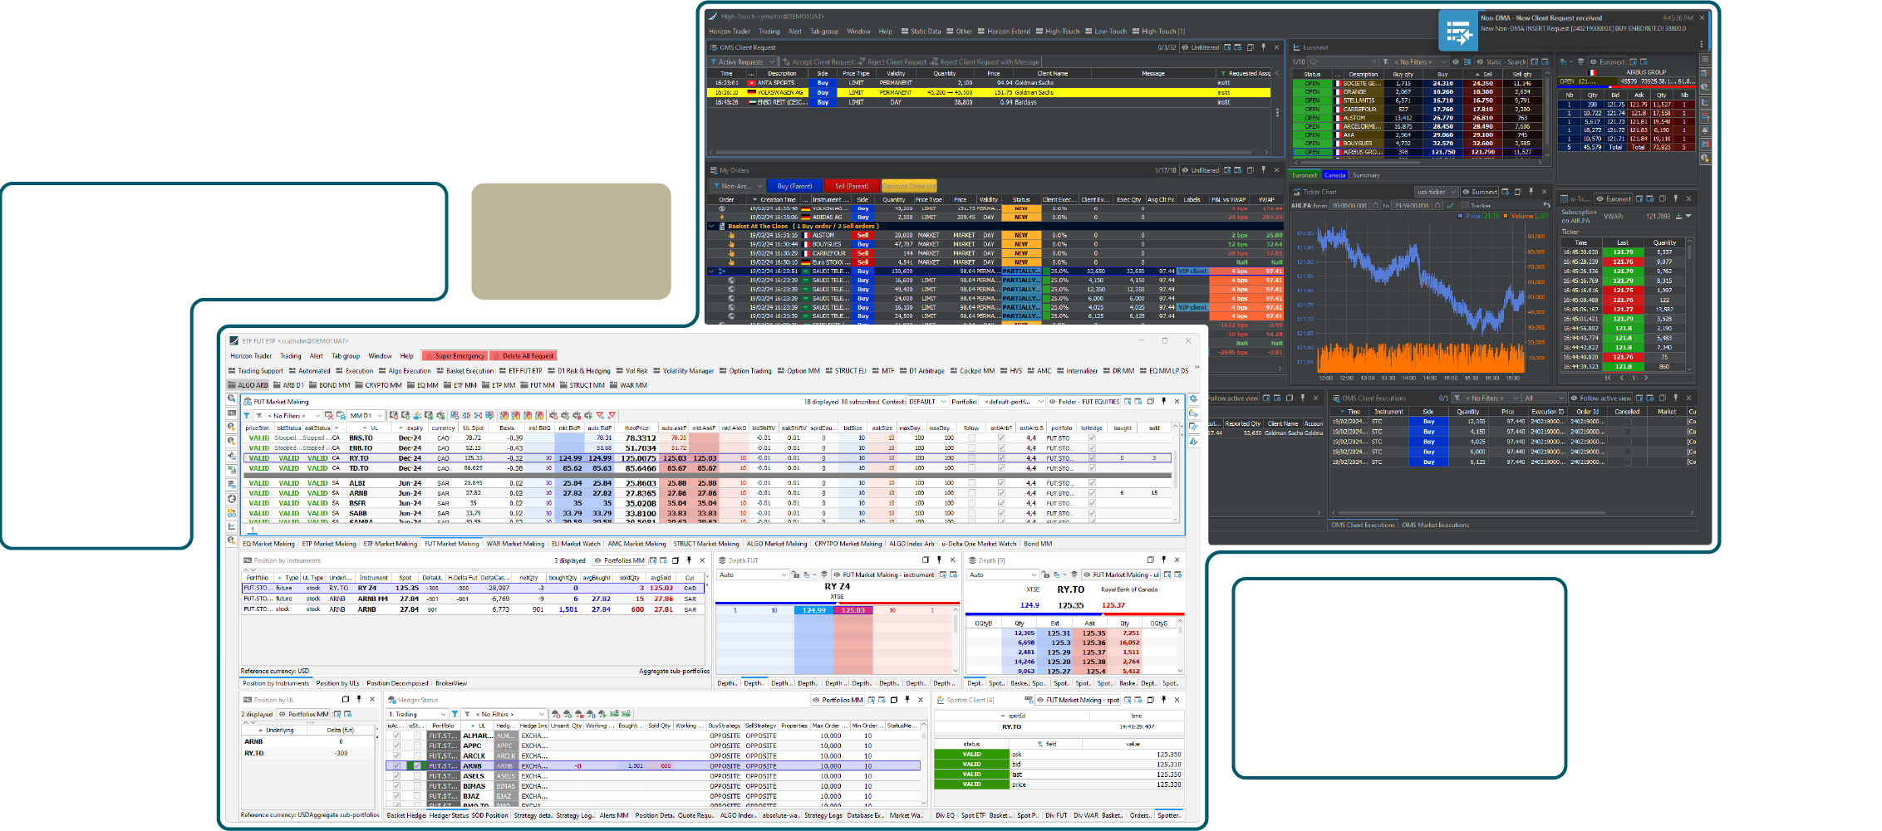This screenshot has width=1882, height=831.
Task: Switch to OMS Market Executions tab
Action: point(1436,525)
